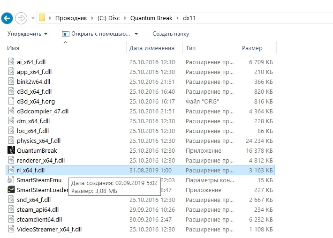Click Создать папку button
The height and width of the screenshot is (238, 333).
tap(171, 34)
